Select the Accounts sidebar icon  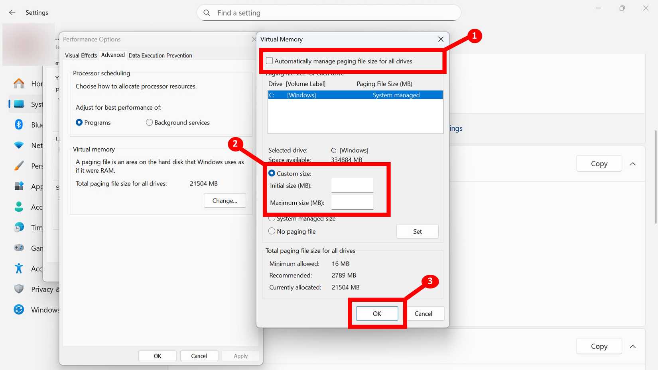(19, 207)
